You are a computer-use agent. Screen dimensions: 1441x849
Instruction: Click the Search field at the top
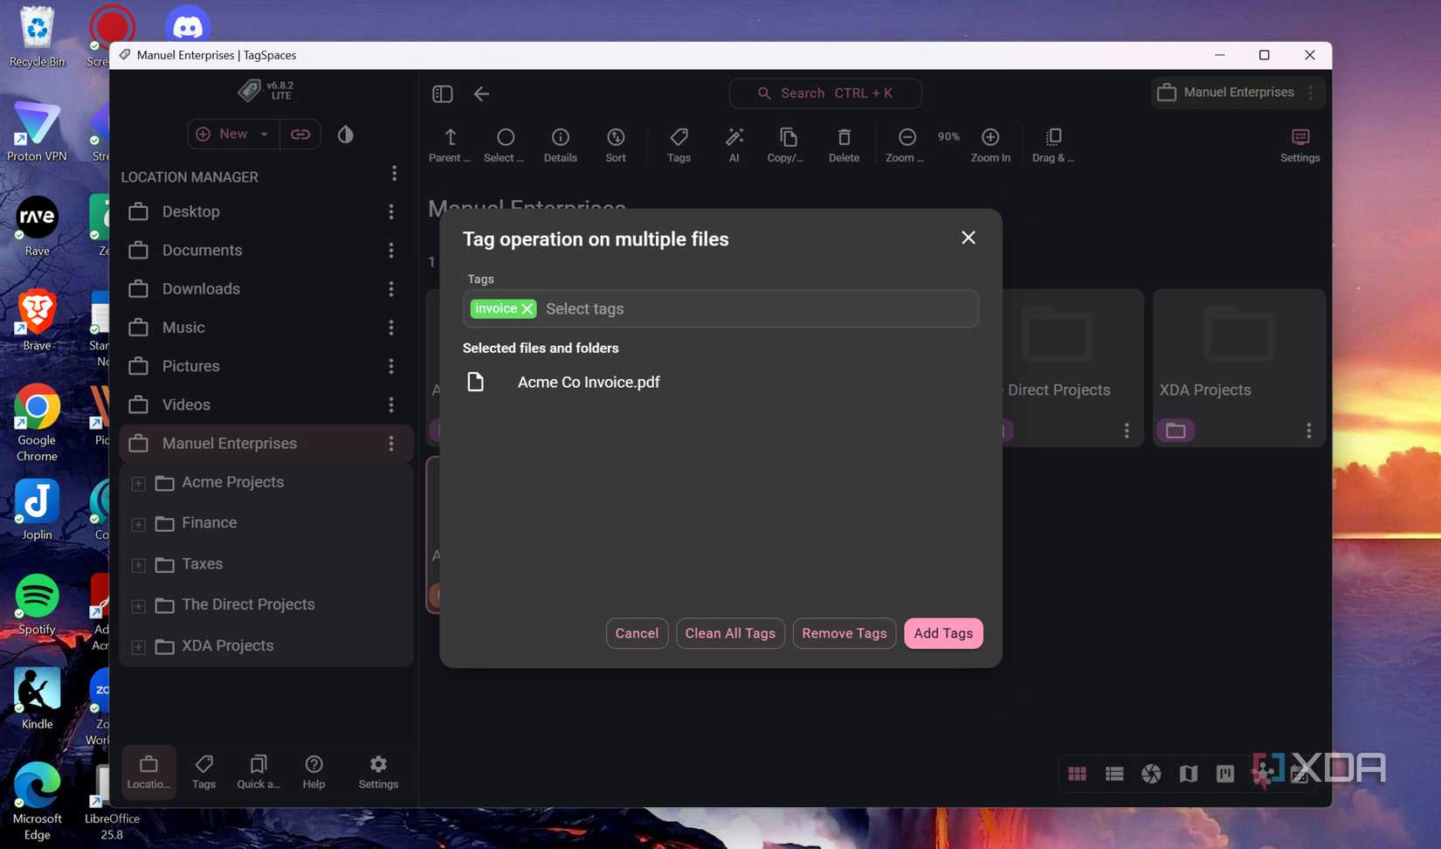(x=825, y=93)
